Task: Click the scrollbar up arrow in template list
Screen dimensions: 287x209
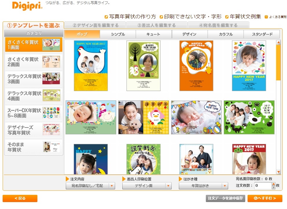Action: click(x=278, y=42)
